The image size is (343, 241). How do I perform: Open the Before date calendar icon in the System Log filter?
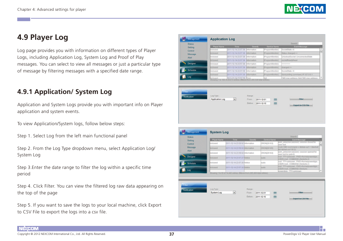[x=275, y=197]
